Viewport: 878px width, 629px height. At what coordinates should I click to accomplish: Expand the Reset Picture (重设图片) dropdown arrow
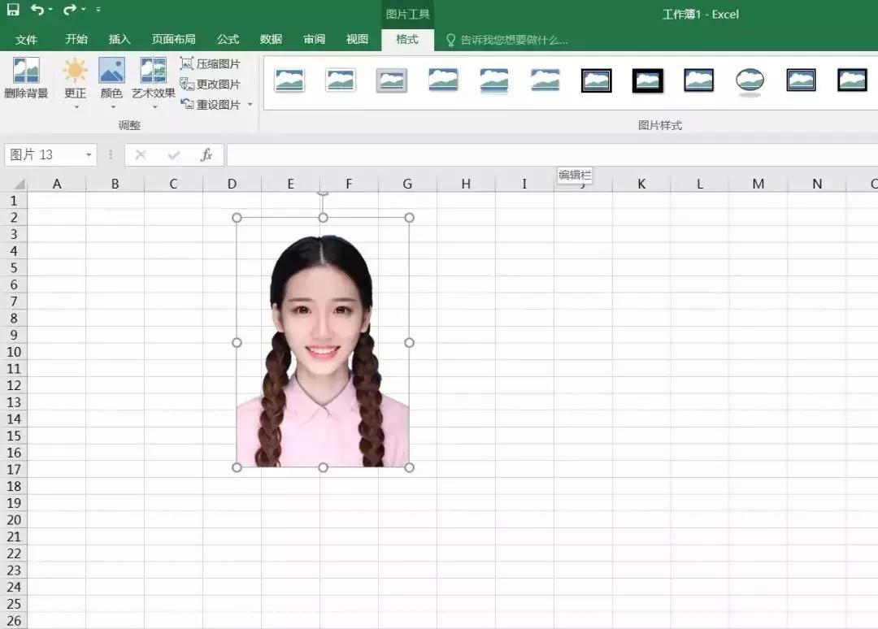pos(250,105)
